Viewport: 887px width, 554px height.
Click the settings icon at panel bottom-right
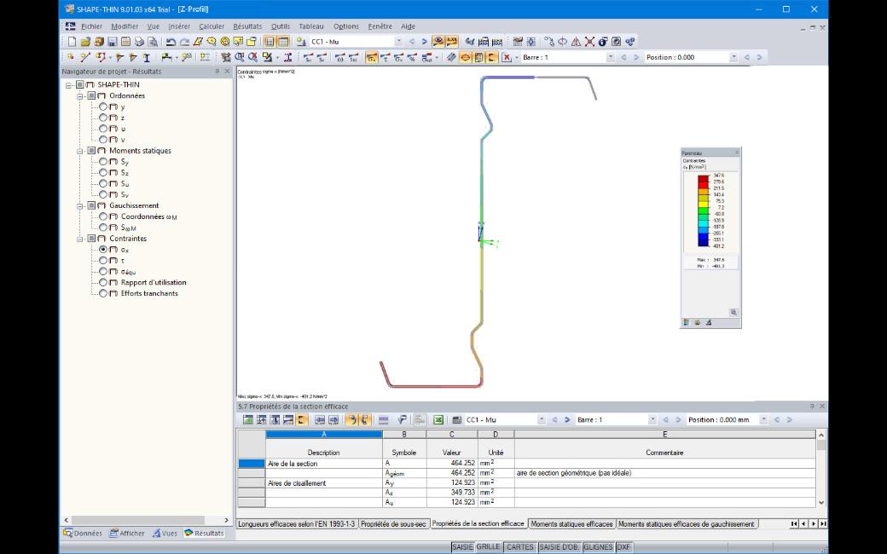tap(733, 312)
